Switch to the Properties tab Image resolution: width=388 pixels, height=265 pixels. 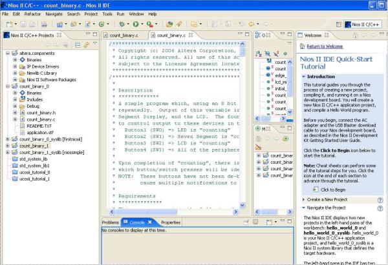[x=171, y=222]
